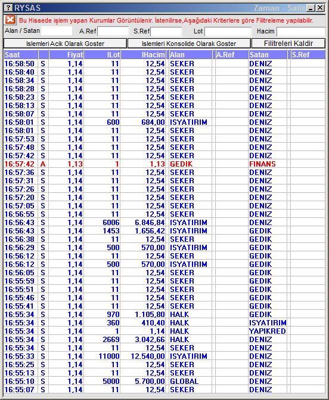Image resolution: width=329 pixels, height=400 pixels.
Task: Click ISYATIRIM seller cell
Action: pyautogui.click(x=268, y=323)
